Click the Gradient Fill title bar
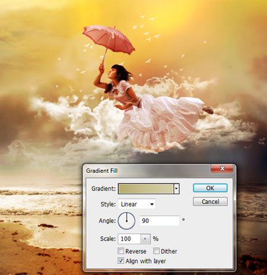The image size is (267, 275). [147, 170]
